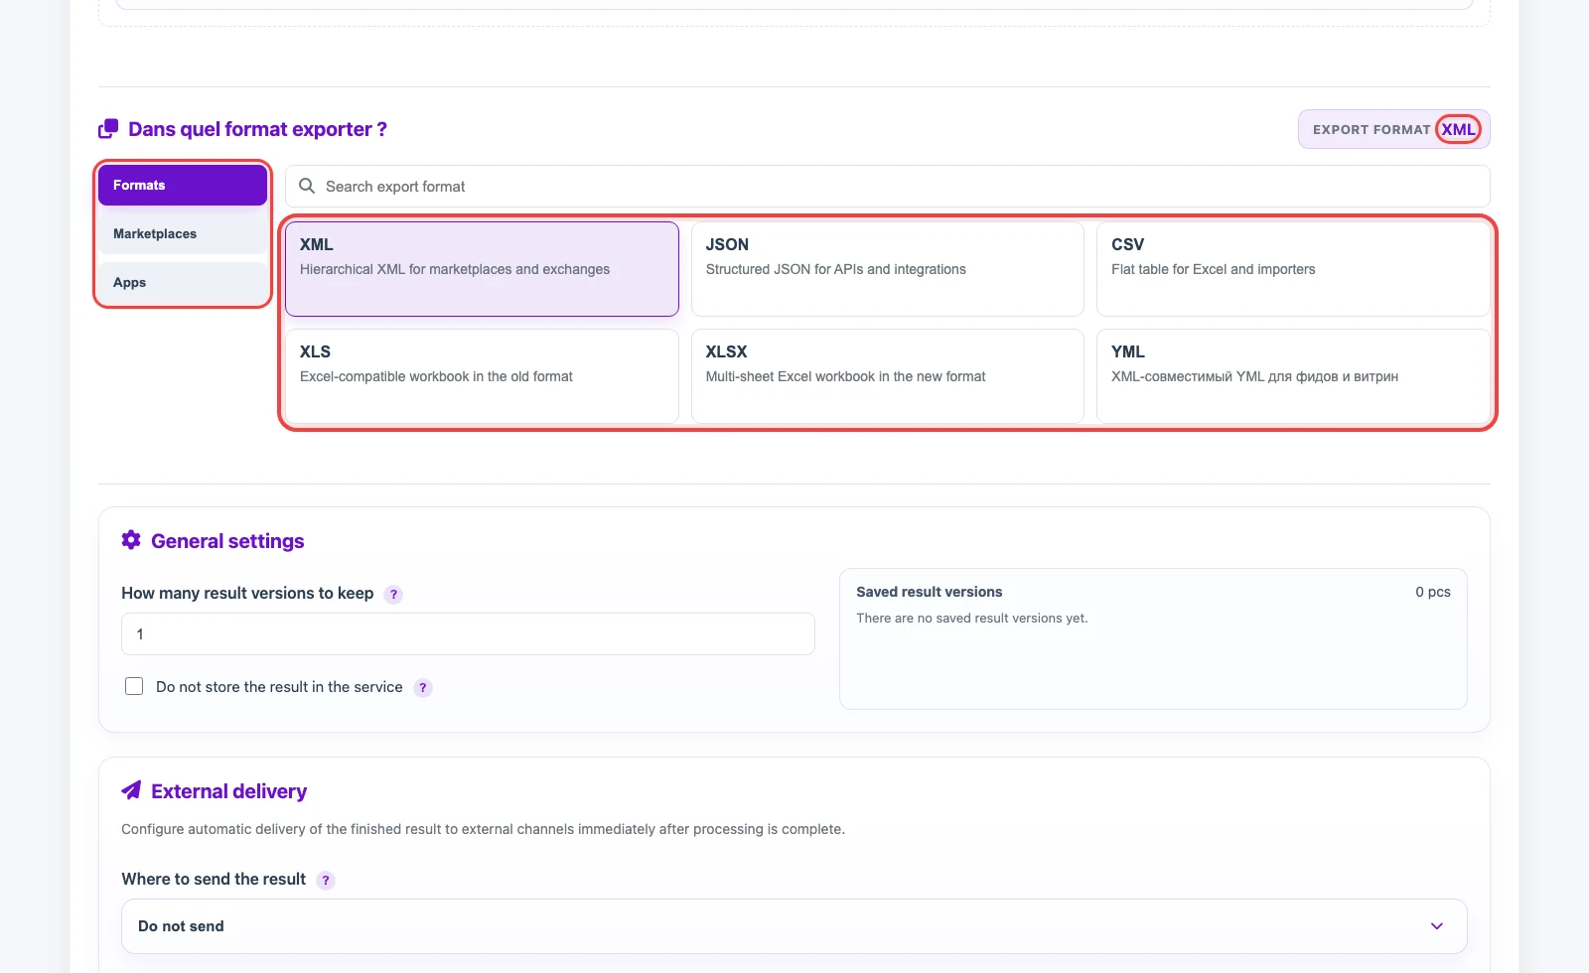Select the YML format card
This screenshot has height=973, width=1589.
1293,376
